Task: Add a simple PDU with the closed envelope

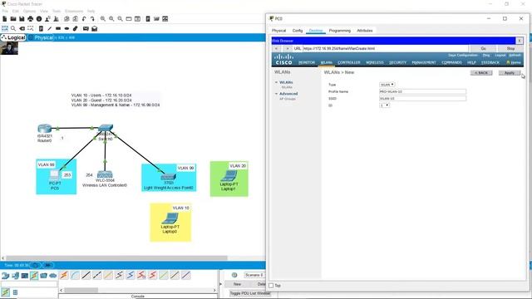Action: coord(86,28)
